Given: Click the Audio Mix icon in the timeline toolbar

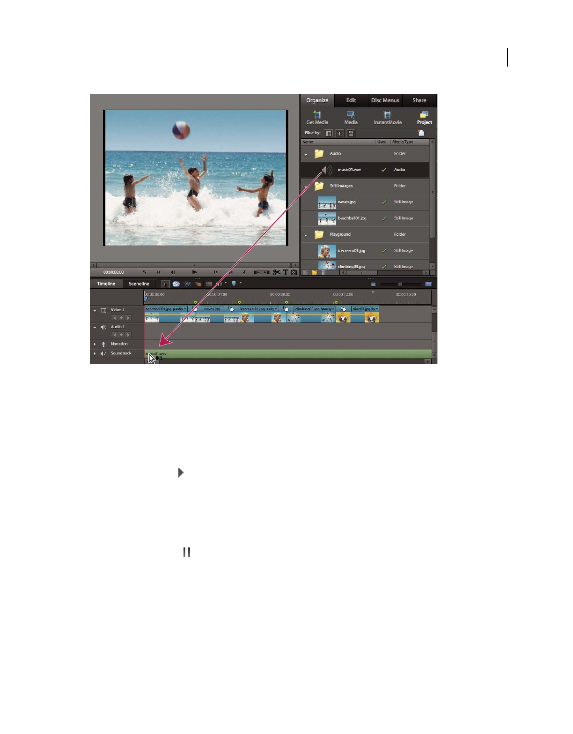Looking at the screenshot, I should point(219,284).
